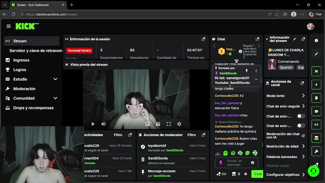The width and height of the screenshot is (325, 183).
Task: Click the channel points infinity icon
Action: point(224,174)
